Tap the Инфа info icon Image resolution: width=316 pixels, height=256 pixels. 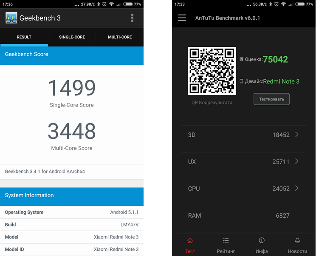point(262,240)
